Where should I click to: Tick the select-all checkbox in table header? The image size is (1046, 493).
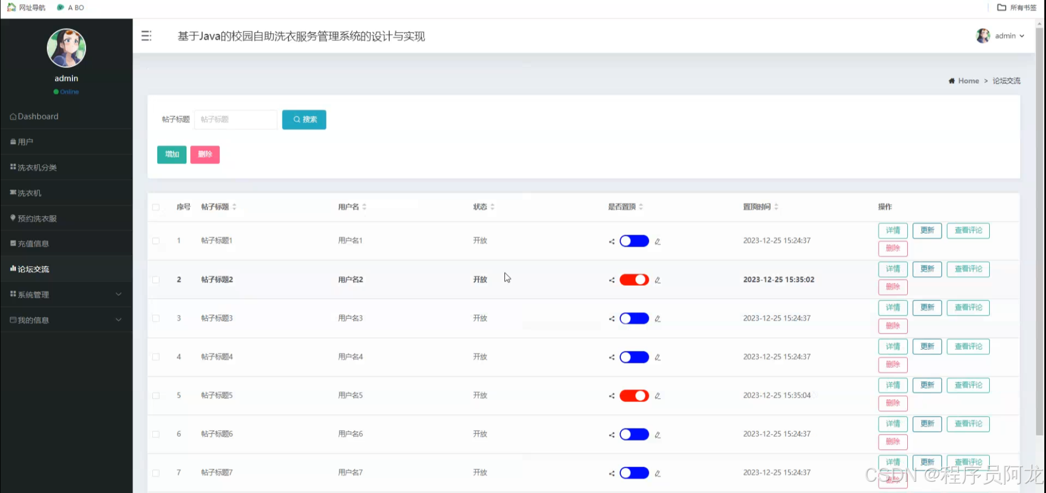point(156,207)
